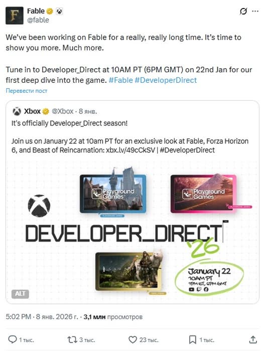Repost using the retweet arrows icon

click(x=72, y=339)
